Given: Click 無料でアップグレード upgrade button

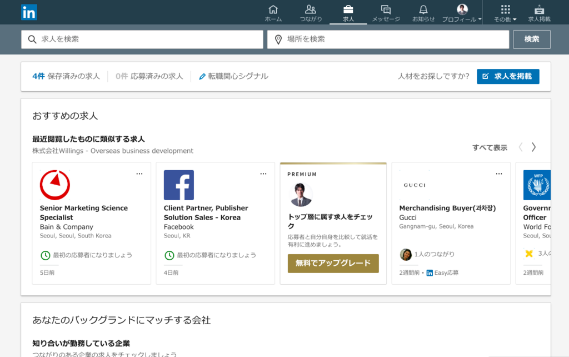Looking at the screenshot, I should (x=333, y=263).
